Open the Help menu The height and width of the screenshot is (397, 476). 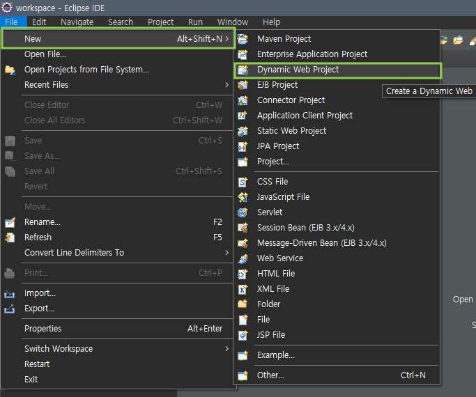coord(271,22)
